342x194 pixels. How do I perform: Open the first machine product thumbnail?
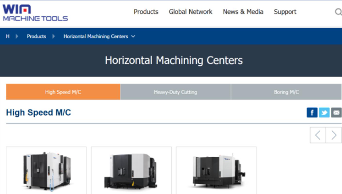(x=46, y=170)
